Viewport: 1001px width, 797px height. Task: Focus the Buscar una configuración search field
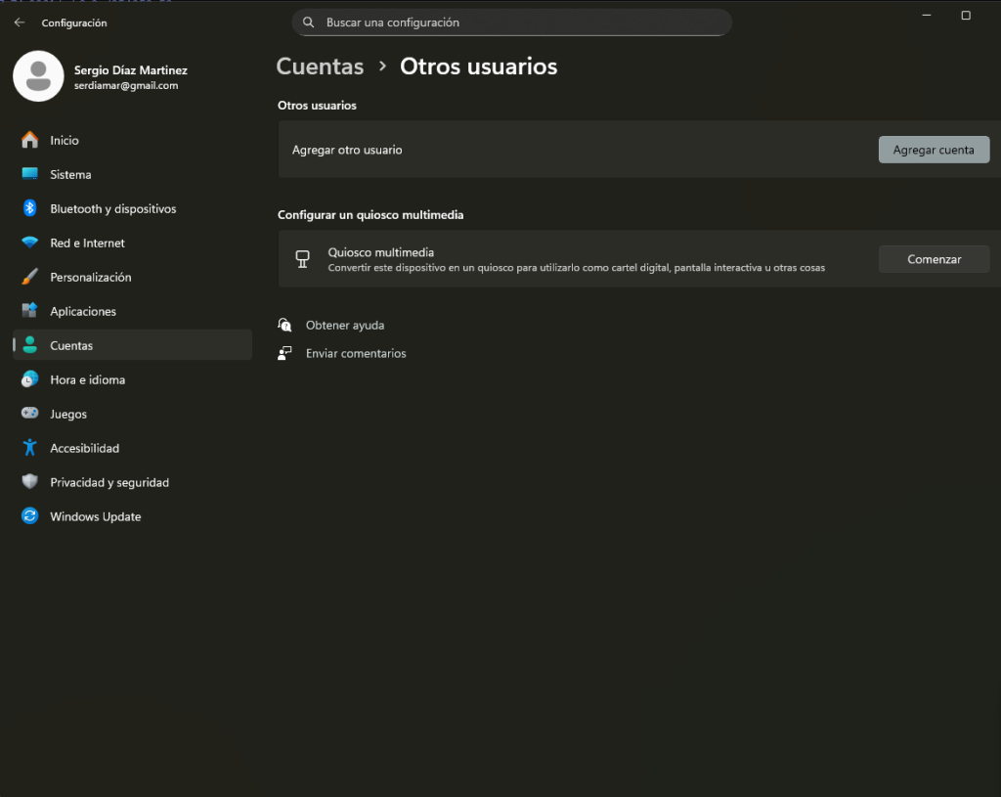point(518,22)
